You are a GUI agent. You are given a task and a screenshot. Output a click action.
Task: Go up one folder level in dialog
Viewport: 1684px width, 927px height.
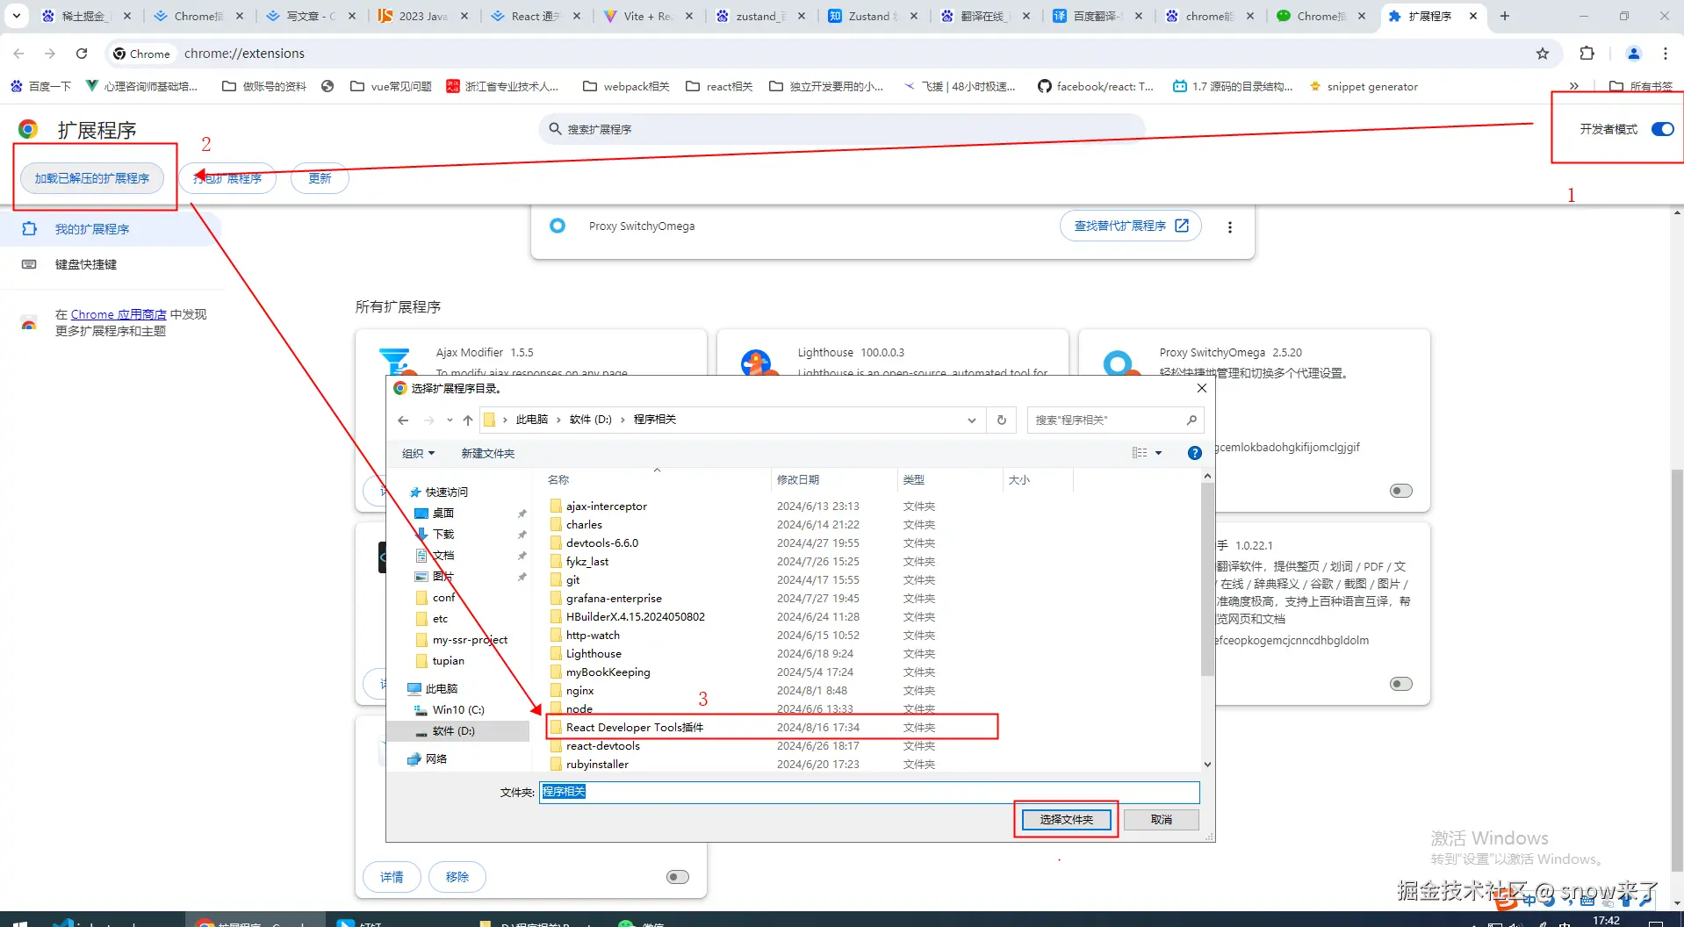point(468,420)
